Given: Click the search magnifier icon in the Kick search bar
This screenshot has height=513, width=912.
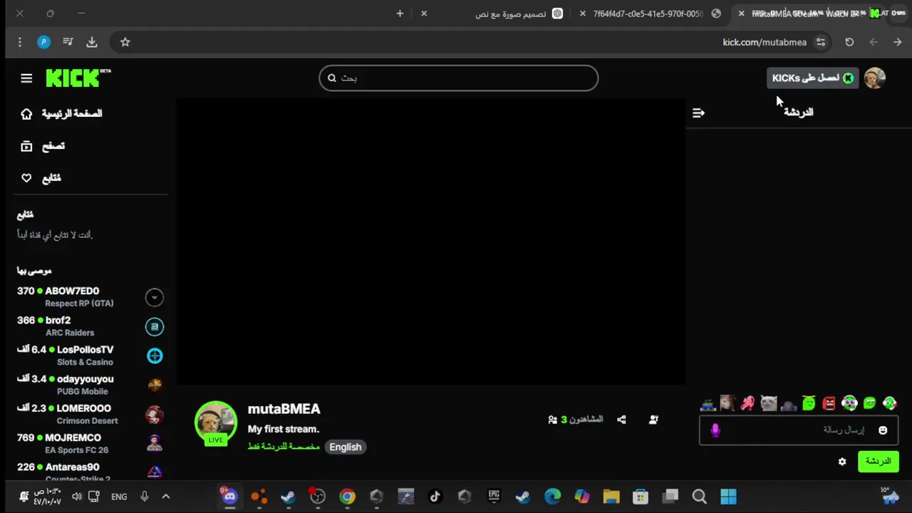Looking at the screenshot, I should point(332,78).
